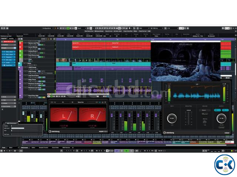The width and height of the screenshot is (237, 177).
Task: Open the MixConsole lower zone tab
Action: [24, 147]
